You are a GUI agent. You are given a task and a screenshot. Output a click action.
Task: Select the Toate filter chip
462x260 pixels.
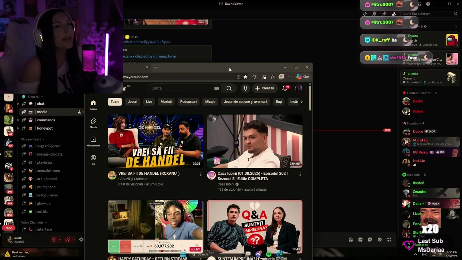pyautogui.click(x=115, y=102)
